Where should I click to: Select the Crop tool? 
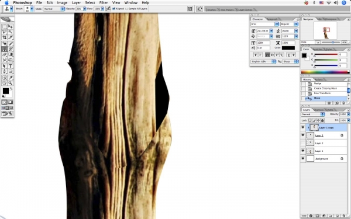click(4, 37)
